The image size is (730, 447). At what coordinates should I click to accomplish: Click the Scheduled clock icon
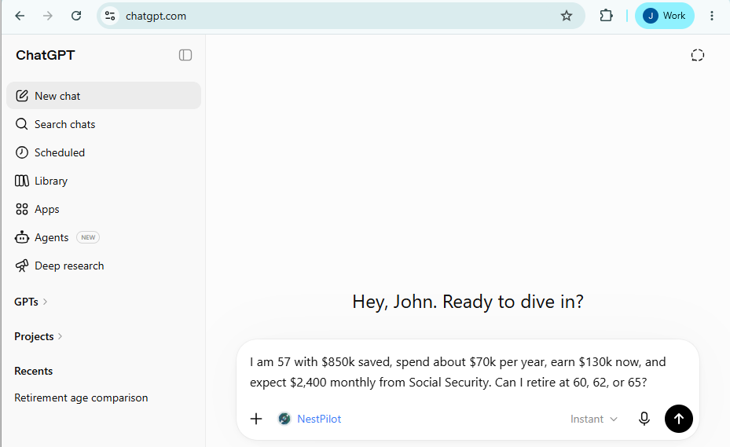22,152
